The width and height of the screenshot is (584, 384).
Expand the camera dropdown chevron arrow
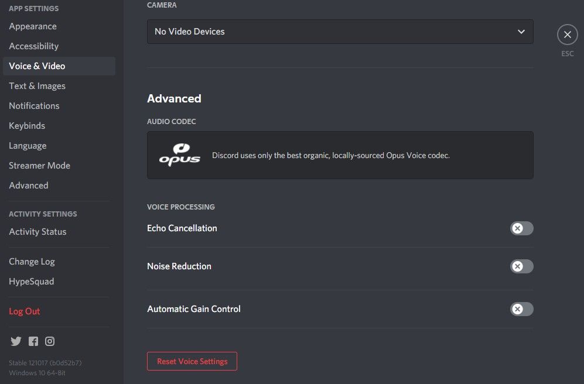(521, 32)
